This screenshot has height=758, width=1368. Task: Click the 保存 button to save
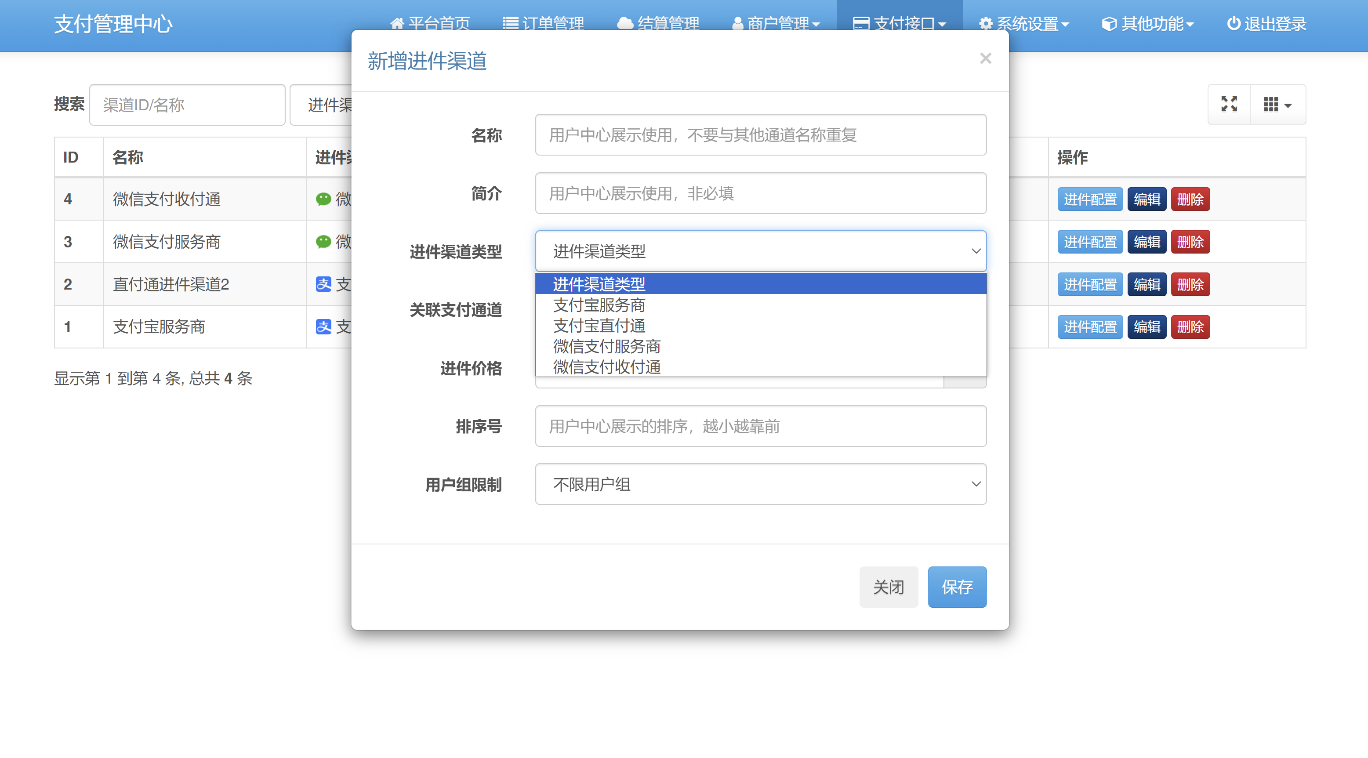click(956, 587)
